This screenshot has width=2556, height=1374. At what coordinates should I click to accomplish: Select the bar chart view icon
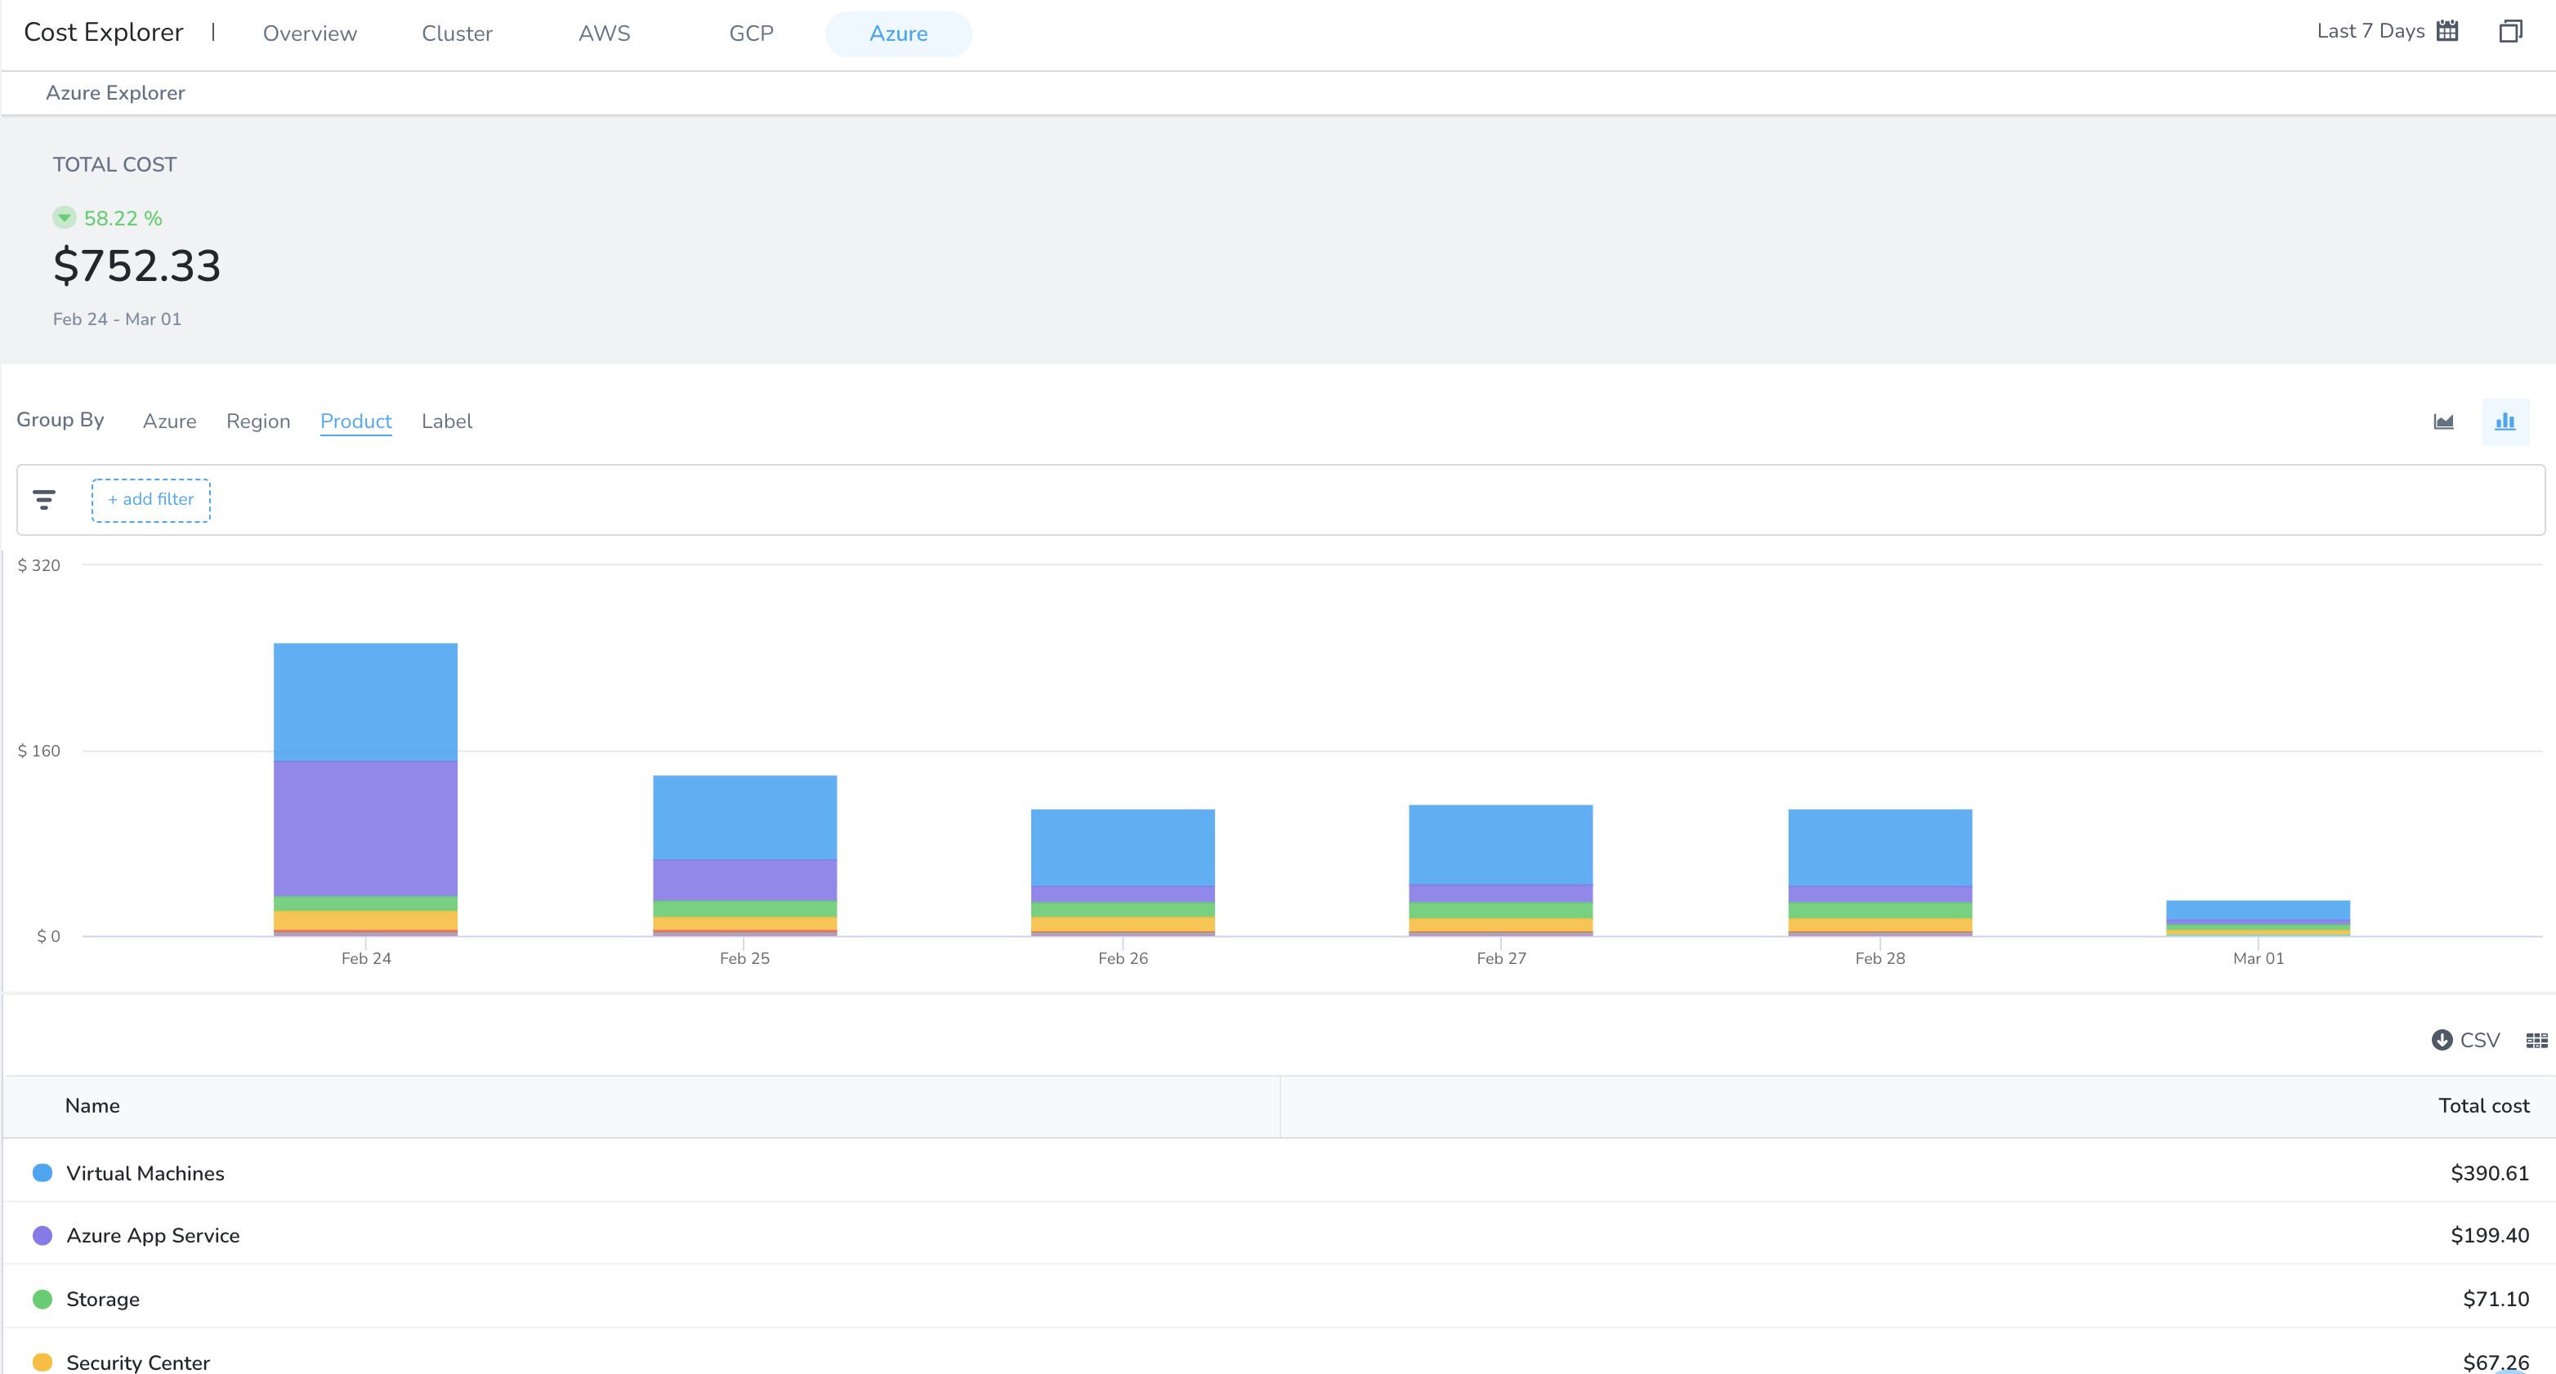(2505, 422)
